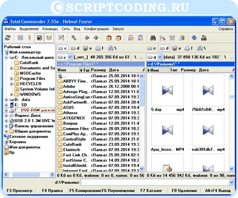The width and height of the screenshot is (238, 198).
Task: Click the Refresh (reread source) toolbar icon
Action: pos(8,38)
